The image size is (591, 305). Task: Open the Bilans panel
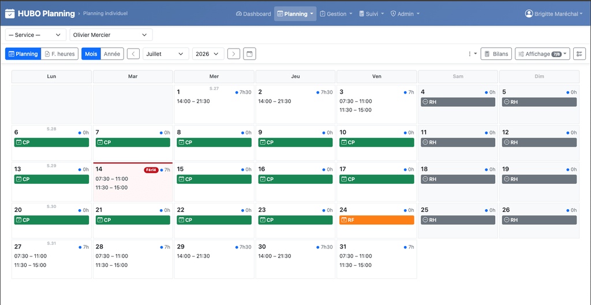(x=496, y=54)
